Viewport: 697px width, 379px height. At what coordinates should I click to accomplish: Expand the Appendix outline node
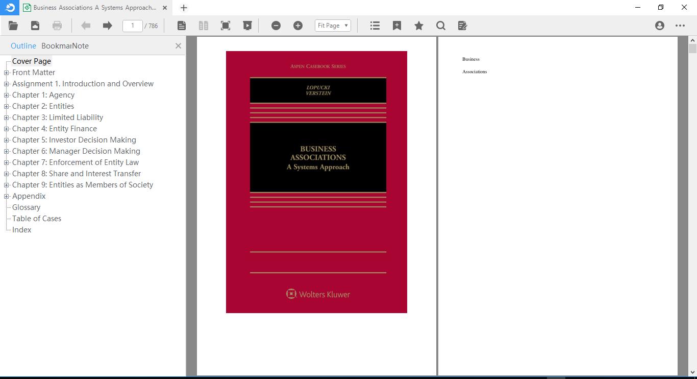7,196
